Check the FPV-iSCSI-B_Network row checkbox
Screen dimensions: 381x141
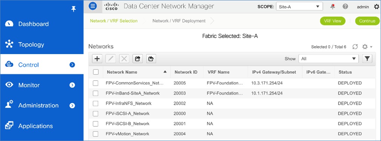[x=95, y=124]
